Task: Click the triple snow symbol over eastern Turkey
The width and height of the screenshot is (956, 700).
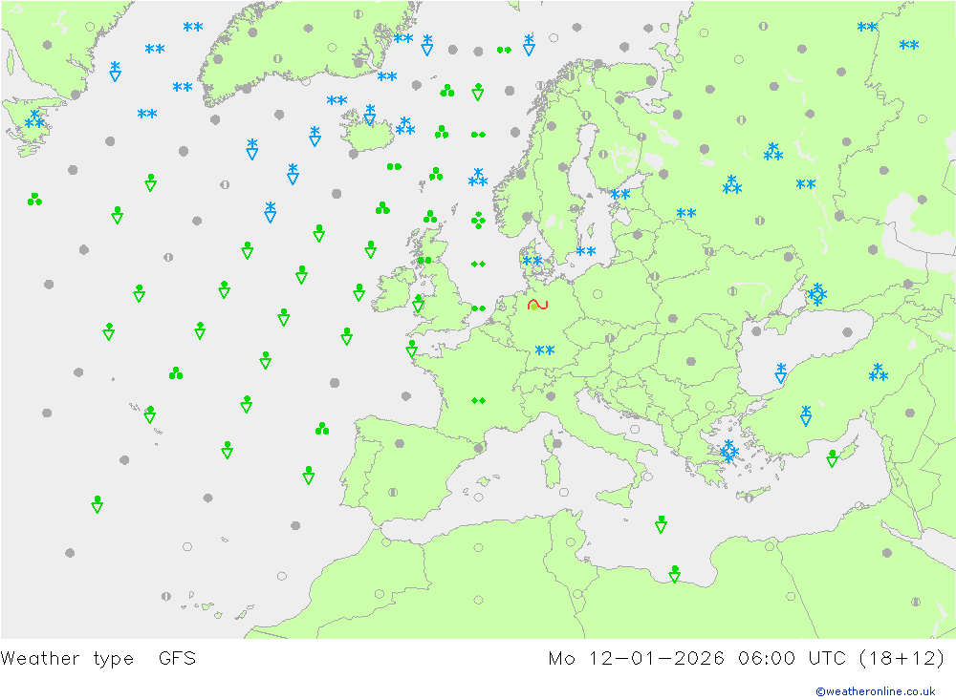Action: (x=878, y=371)
